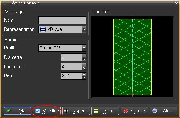Click the 2D vue representation icon
This screenshot has width=180, height=118.
coord(43,30)
